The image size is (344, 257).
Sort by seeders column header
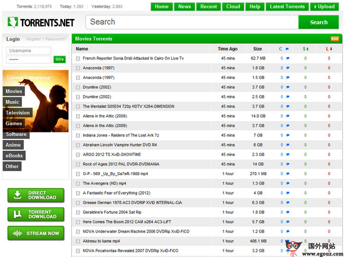[305, 49]
